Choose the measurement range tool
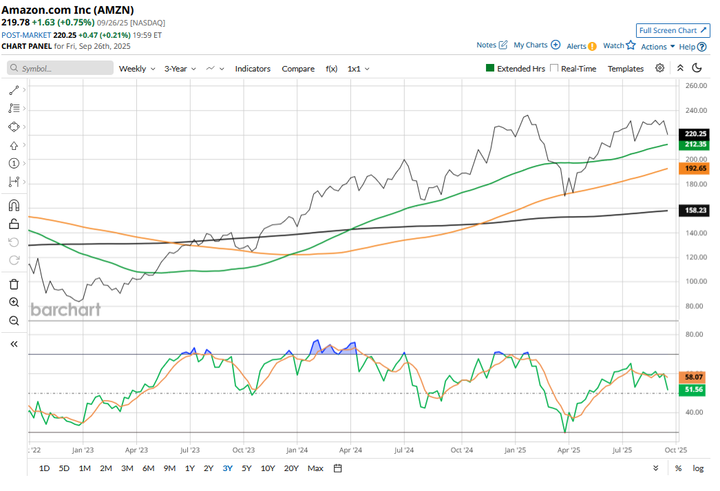720x491 pixels. tap(14, 182)
